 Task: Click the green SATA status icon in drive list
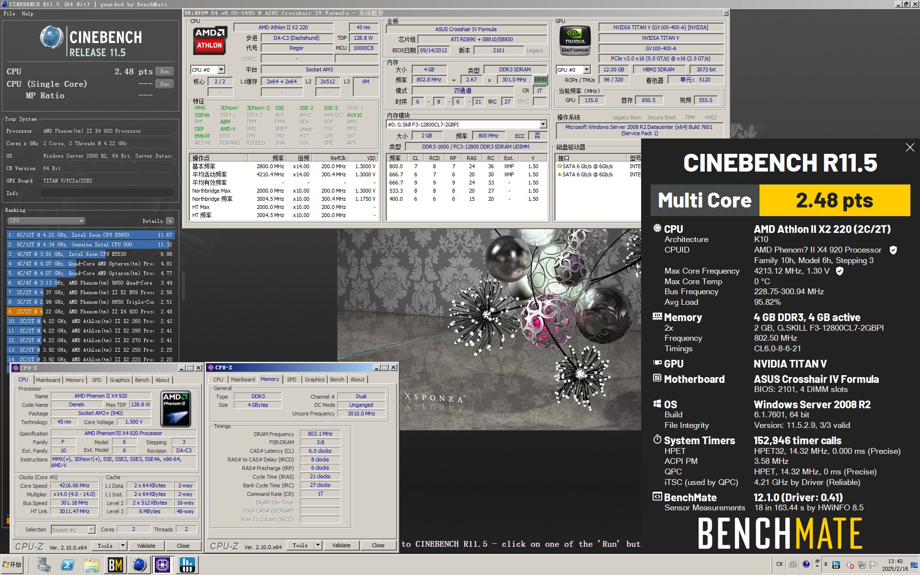(x=559, y=166)
